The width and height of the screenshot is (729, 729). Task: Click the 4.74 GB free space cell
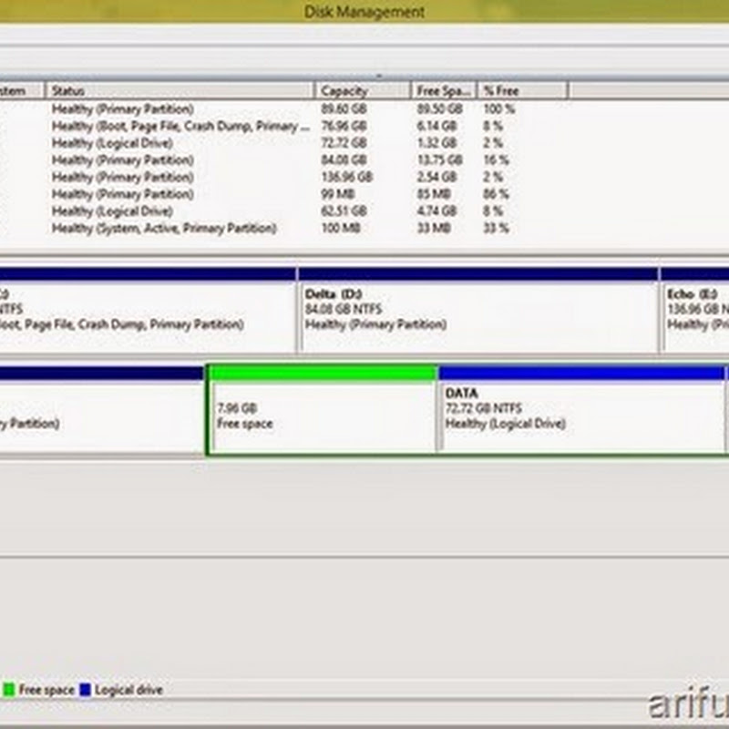coord(436,211)
